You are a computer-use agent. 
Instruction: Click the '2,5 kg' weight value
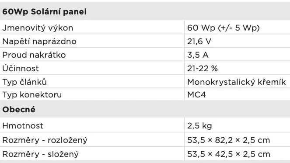point(199,126)
